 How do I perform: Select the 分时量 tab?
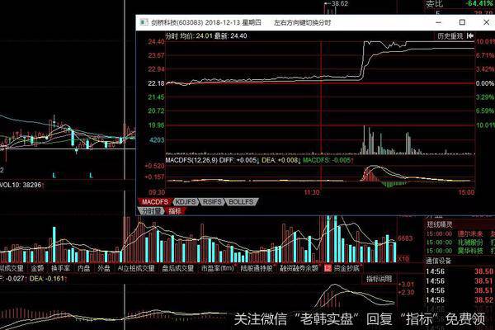click(151, 211)
